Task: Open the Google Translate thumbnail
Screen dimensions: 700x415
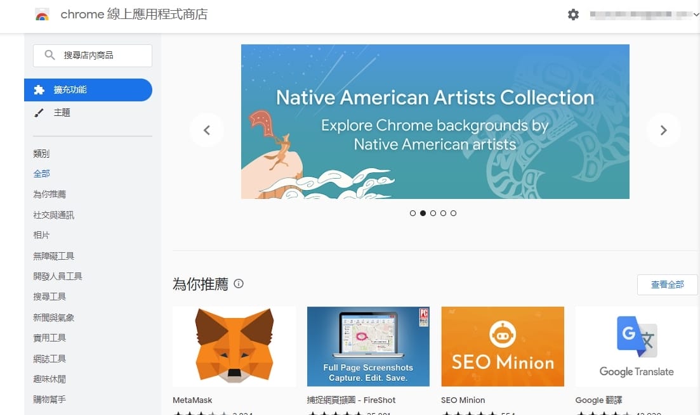Action: [637, 347]
